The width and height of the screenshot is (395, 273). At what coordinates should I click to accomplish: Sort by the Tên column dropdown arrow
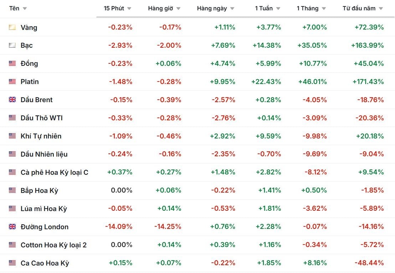(x=25, y=9)
